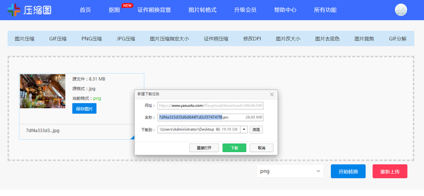Click the 保存图片 button
This screenshot has width=424, height=196.
[84, 109]
